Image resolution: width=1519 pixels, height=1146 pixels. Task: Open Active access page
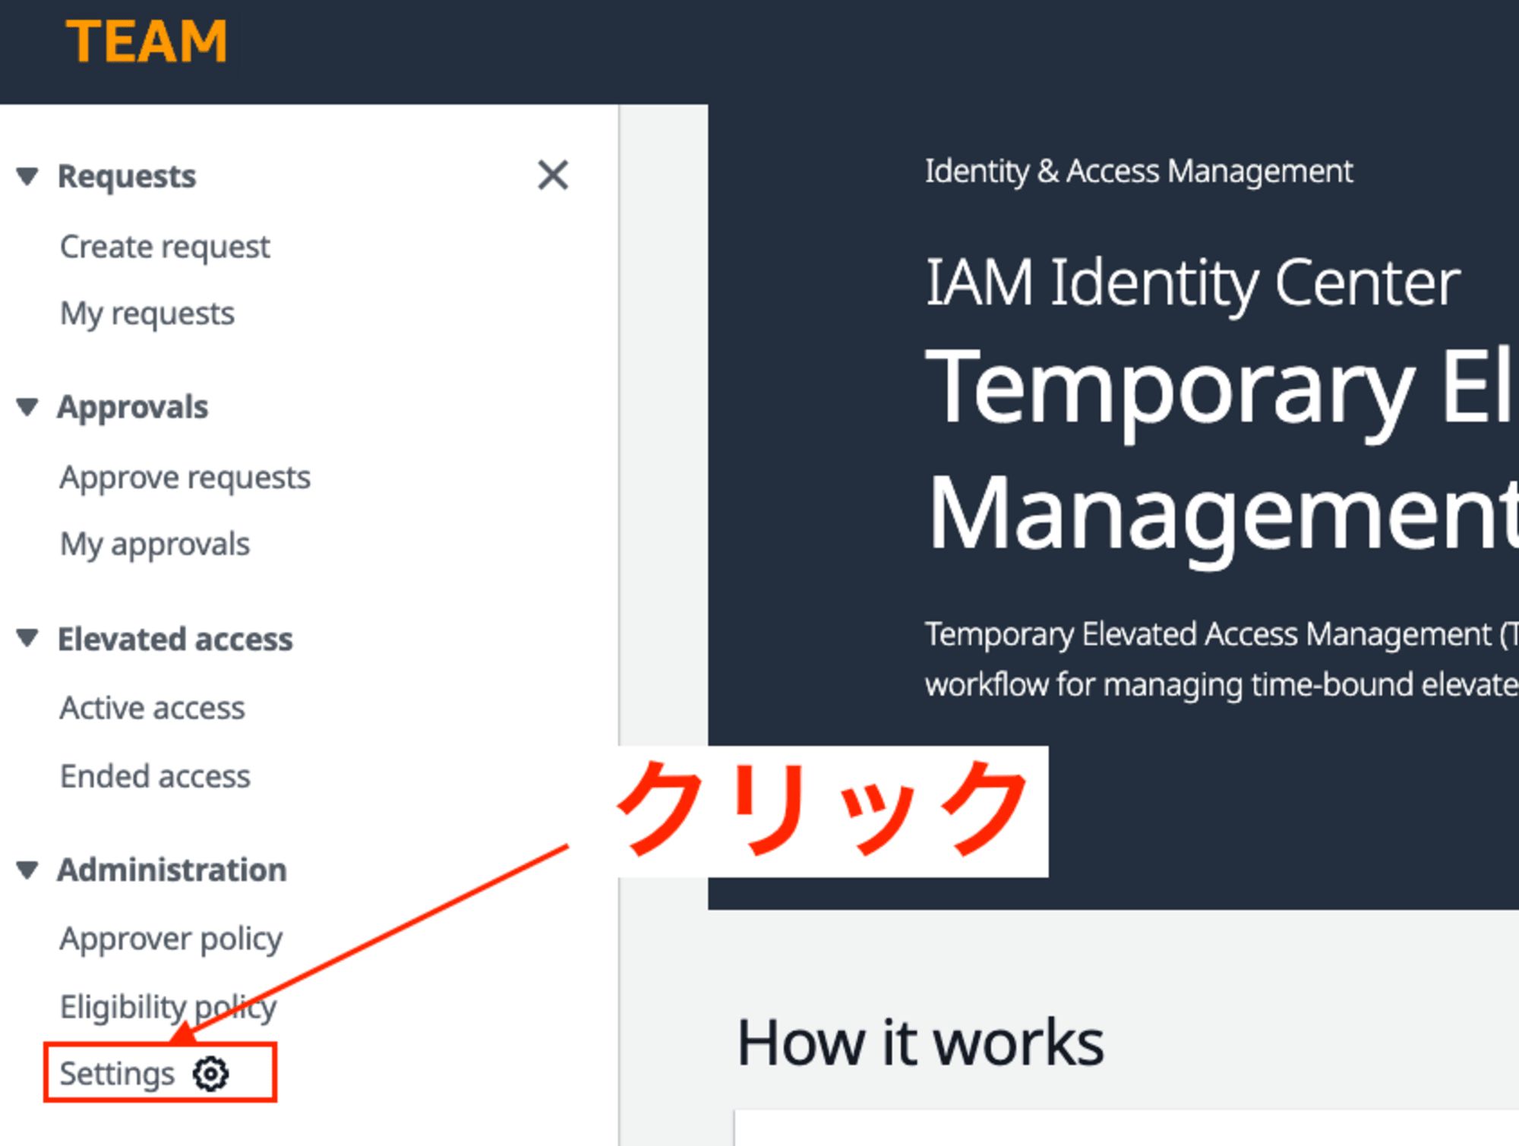point(152,708)
